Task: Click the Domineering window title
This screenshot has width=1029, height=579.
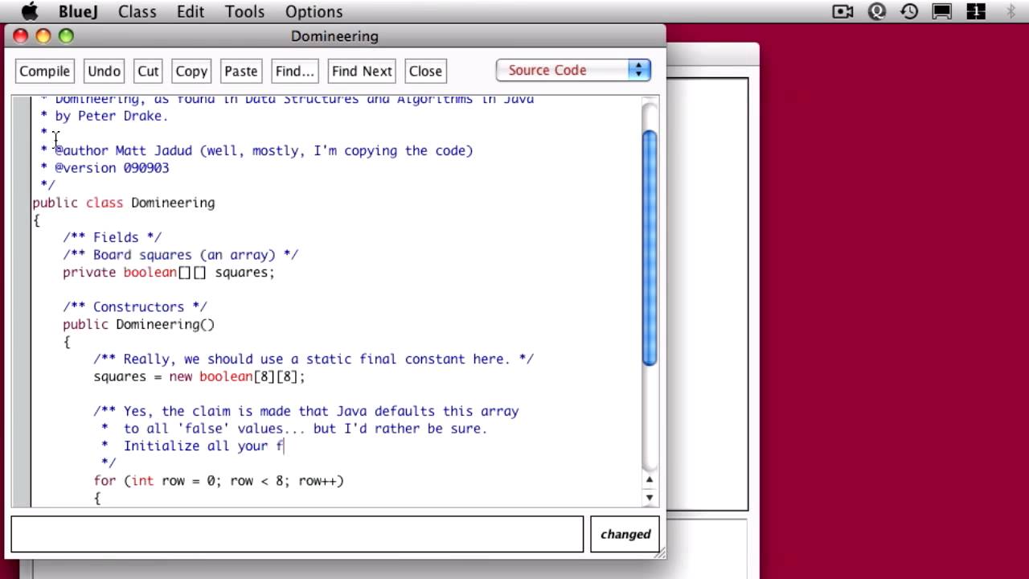Action: point(334,36)
